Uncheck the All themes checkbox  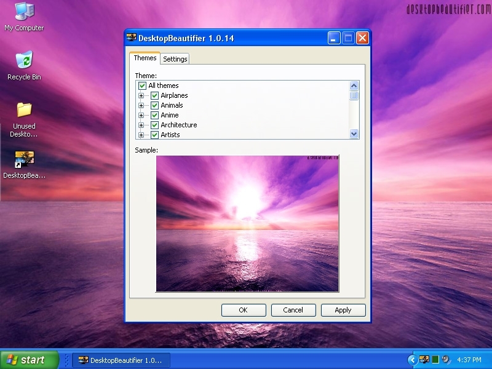[x=142, y=85]
